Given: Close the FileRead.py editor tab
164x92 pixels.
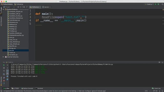Looking at the screenshot, I should pyautogui.click(x=40, y=7).
